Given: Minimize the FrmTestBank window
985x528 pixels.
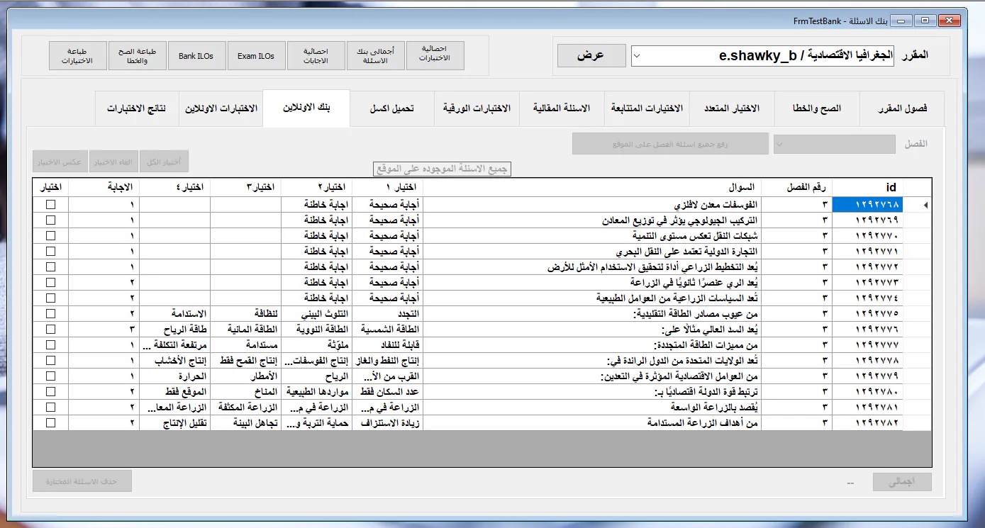Looking at the screenshot, I should (902, 20).
